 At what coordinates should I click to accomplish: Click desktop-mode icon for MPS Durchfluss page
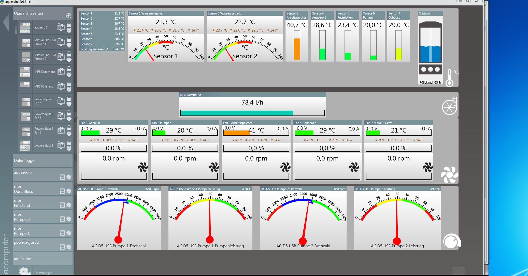pyautogui.click(x=61, y=72)
